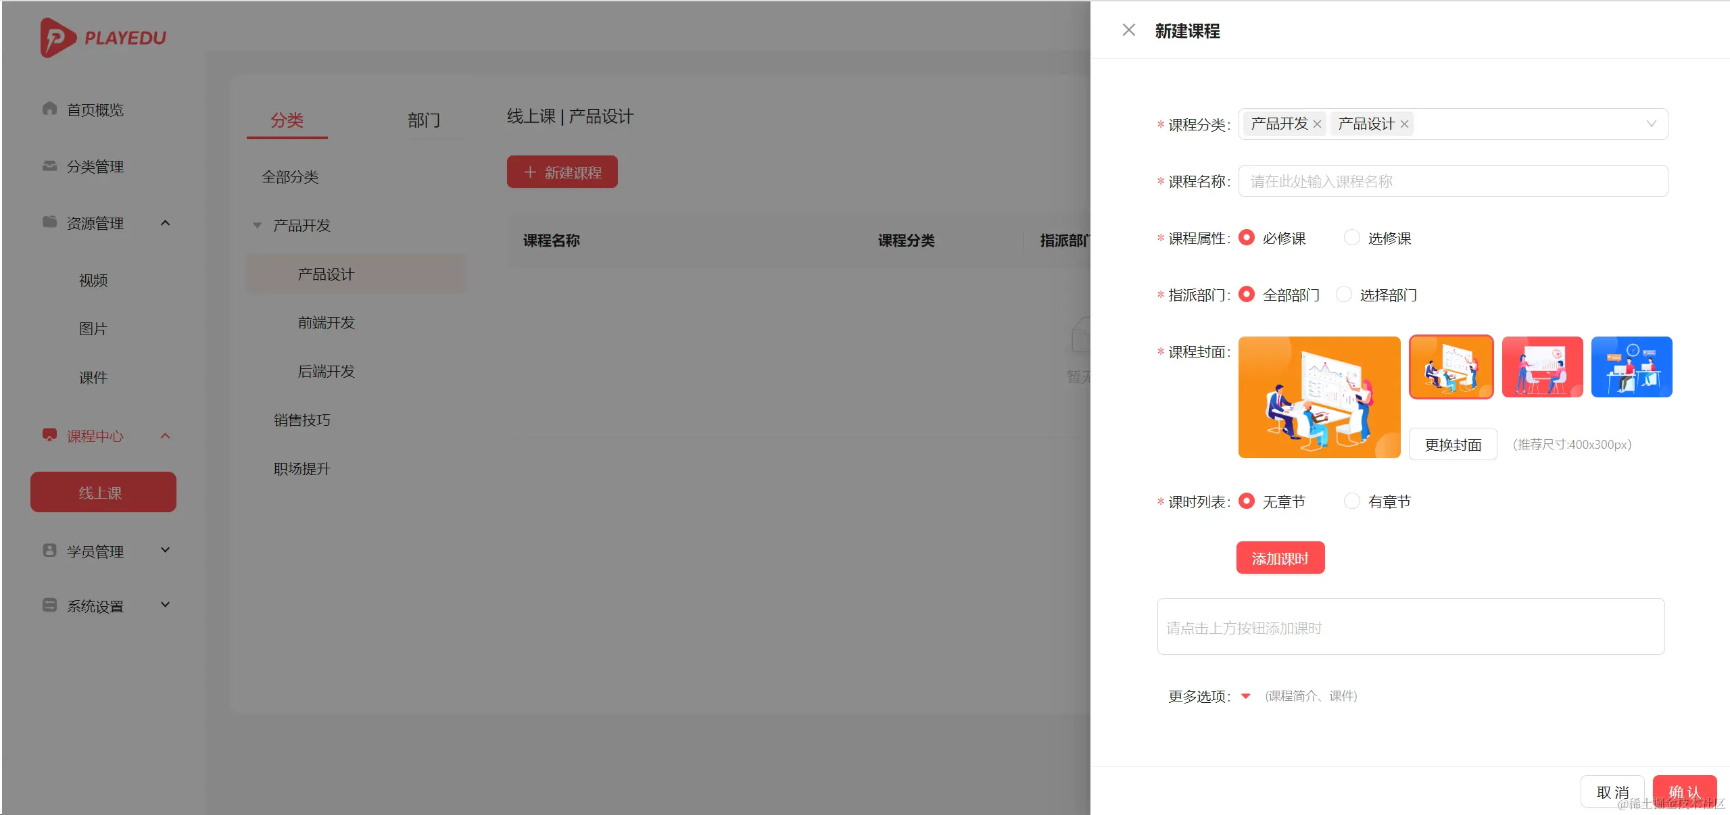
Task: Switch to the 部门 tab
Action: click(x=424, y=120)
